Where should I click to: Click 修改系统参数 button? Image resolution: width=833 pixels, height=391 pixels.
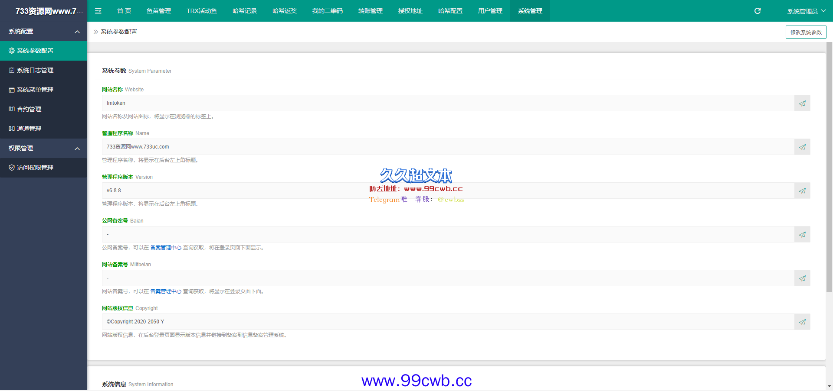tap(806, 32)
